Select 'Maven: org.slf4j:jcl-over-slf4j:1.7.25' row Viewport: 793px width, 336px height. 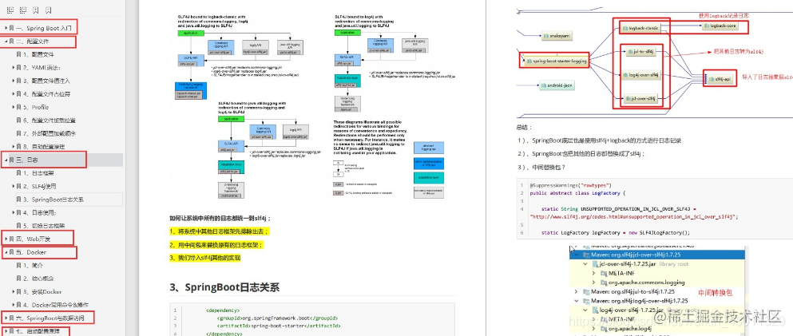point(657,255)
